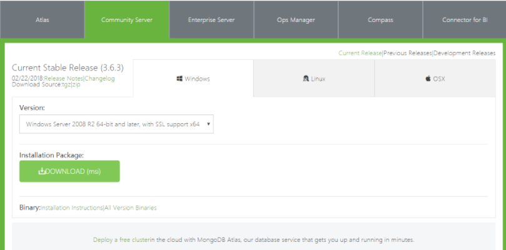This screenshot has width=506, height=250.
Task: Select the OSX platform tab
Action: [435, 78]
